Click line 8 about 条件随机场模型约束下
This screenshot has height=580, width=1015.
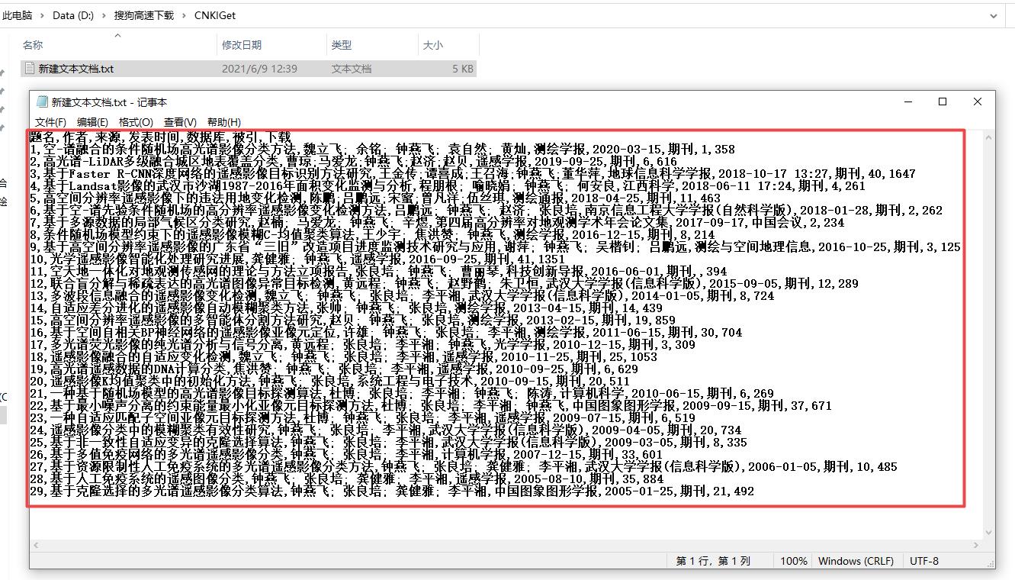(x=372, y=235)
